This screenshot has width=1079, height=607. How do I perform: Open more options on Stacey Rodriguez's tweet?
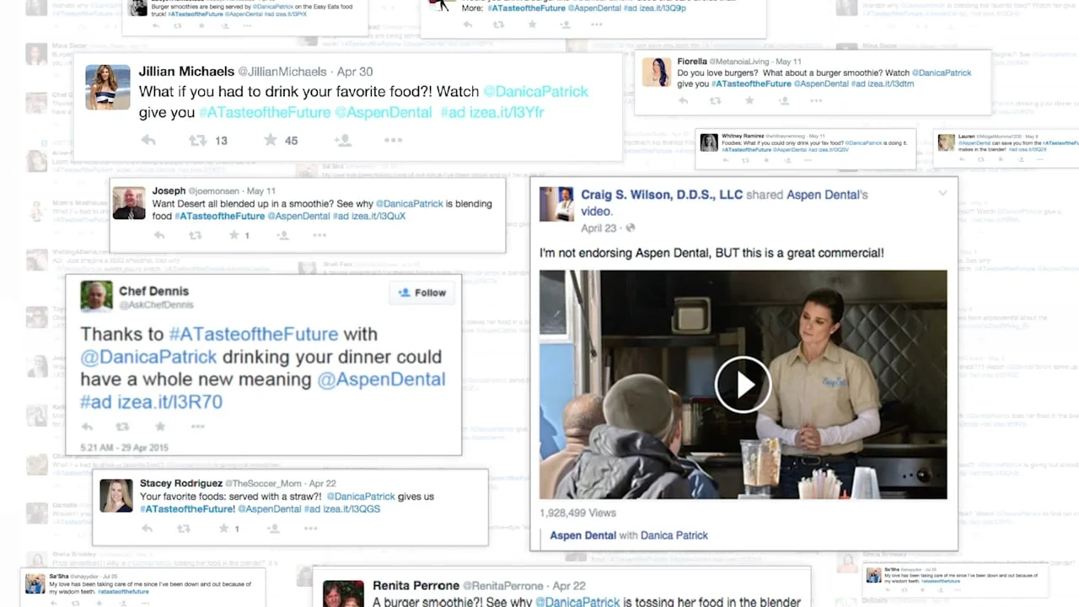point(310,529)
